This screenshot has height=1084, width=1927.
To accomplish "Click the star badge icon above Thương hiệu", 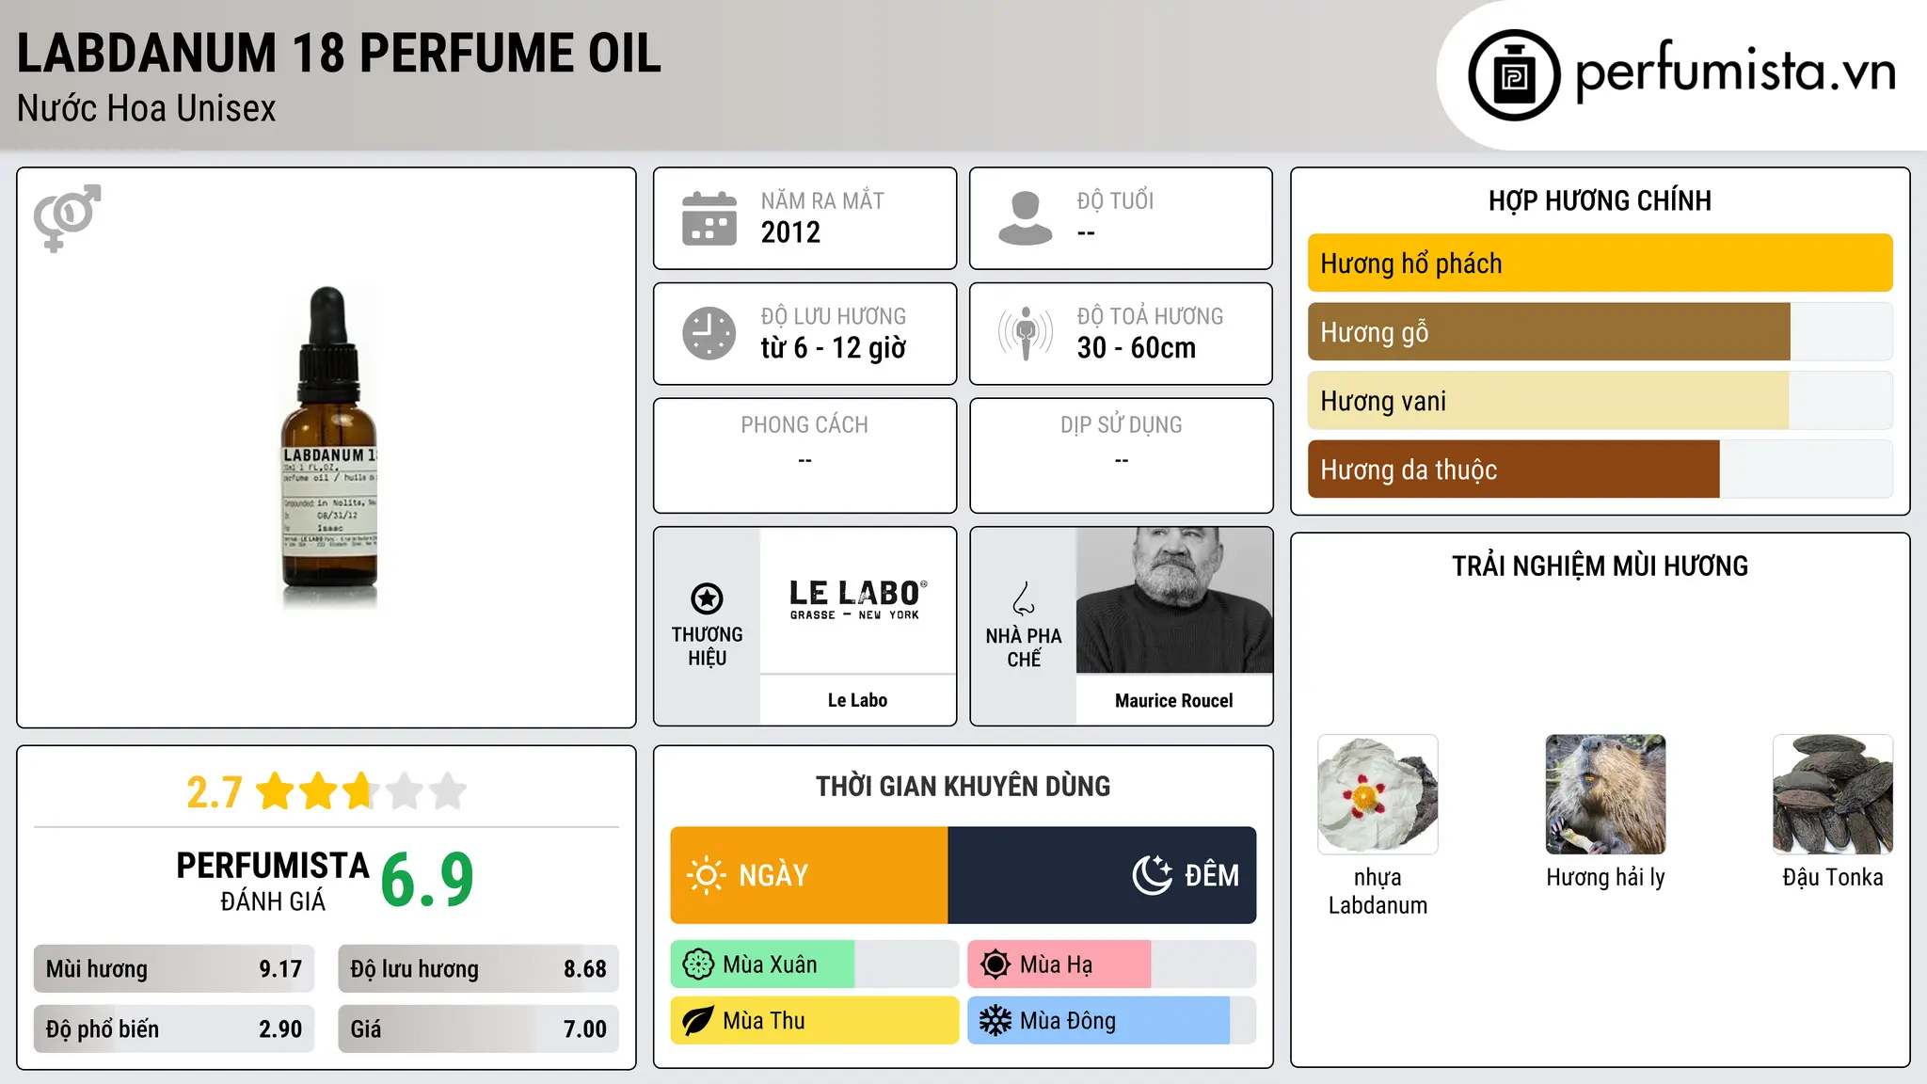I will point(707,598).
